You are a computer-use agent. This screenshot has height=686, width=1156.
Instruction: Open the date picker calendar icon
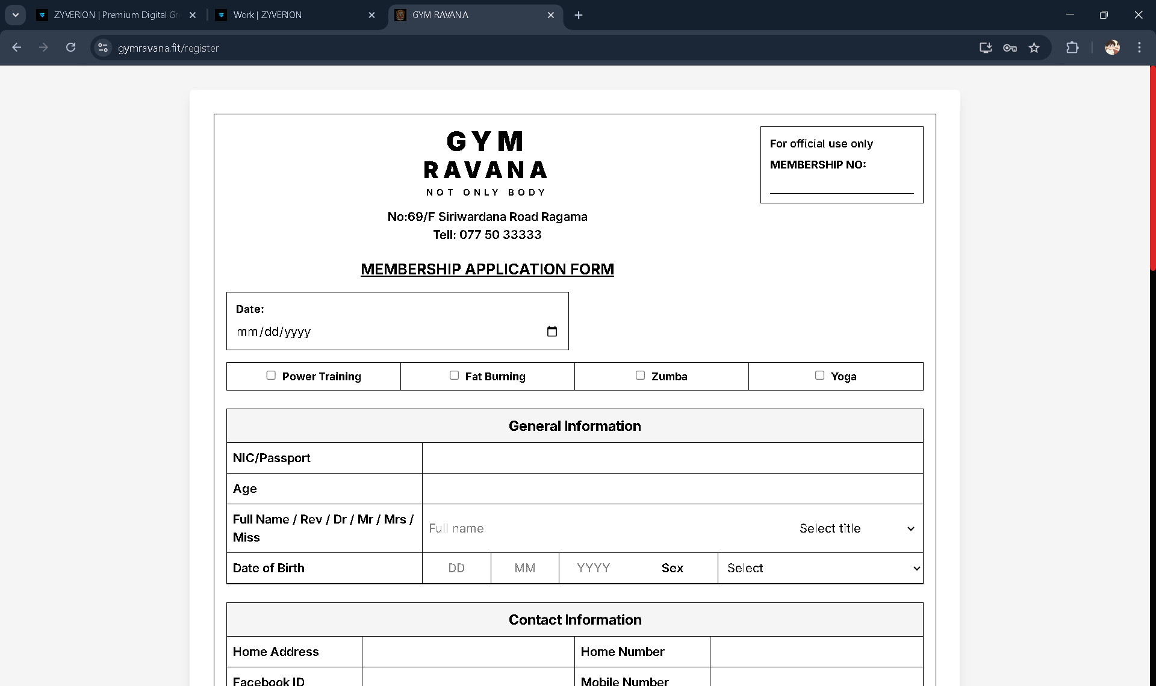pyautogui.click(x=552, y=331)
